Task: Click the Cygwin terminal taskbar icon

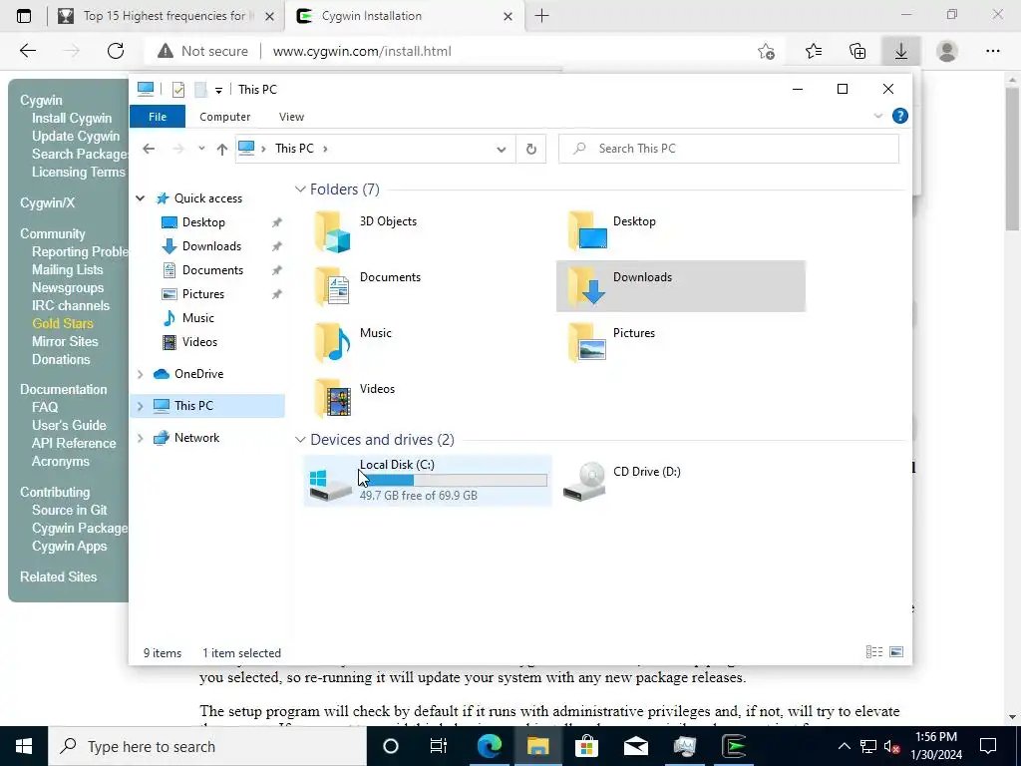Action: point(734,746)
